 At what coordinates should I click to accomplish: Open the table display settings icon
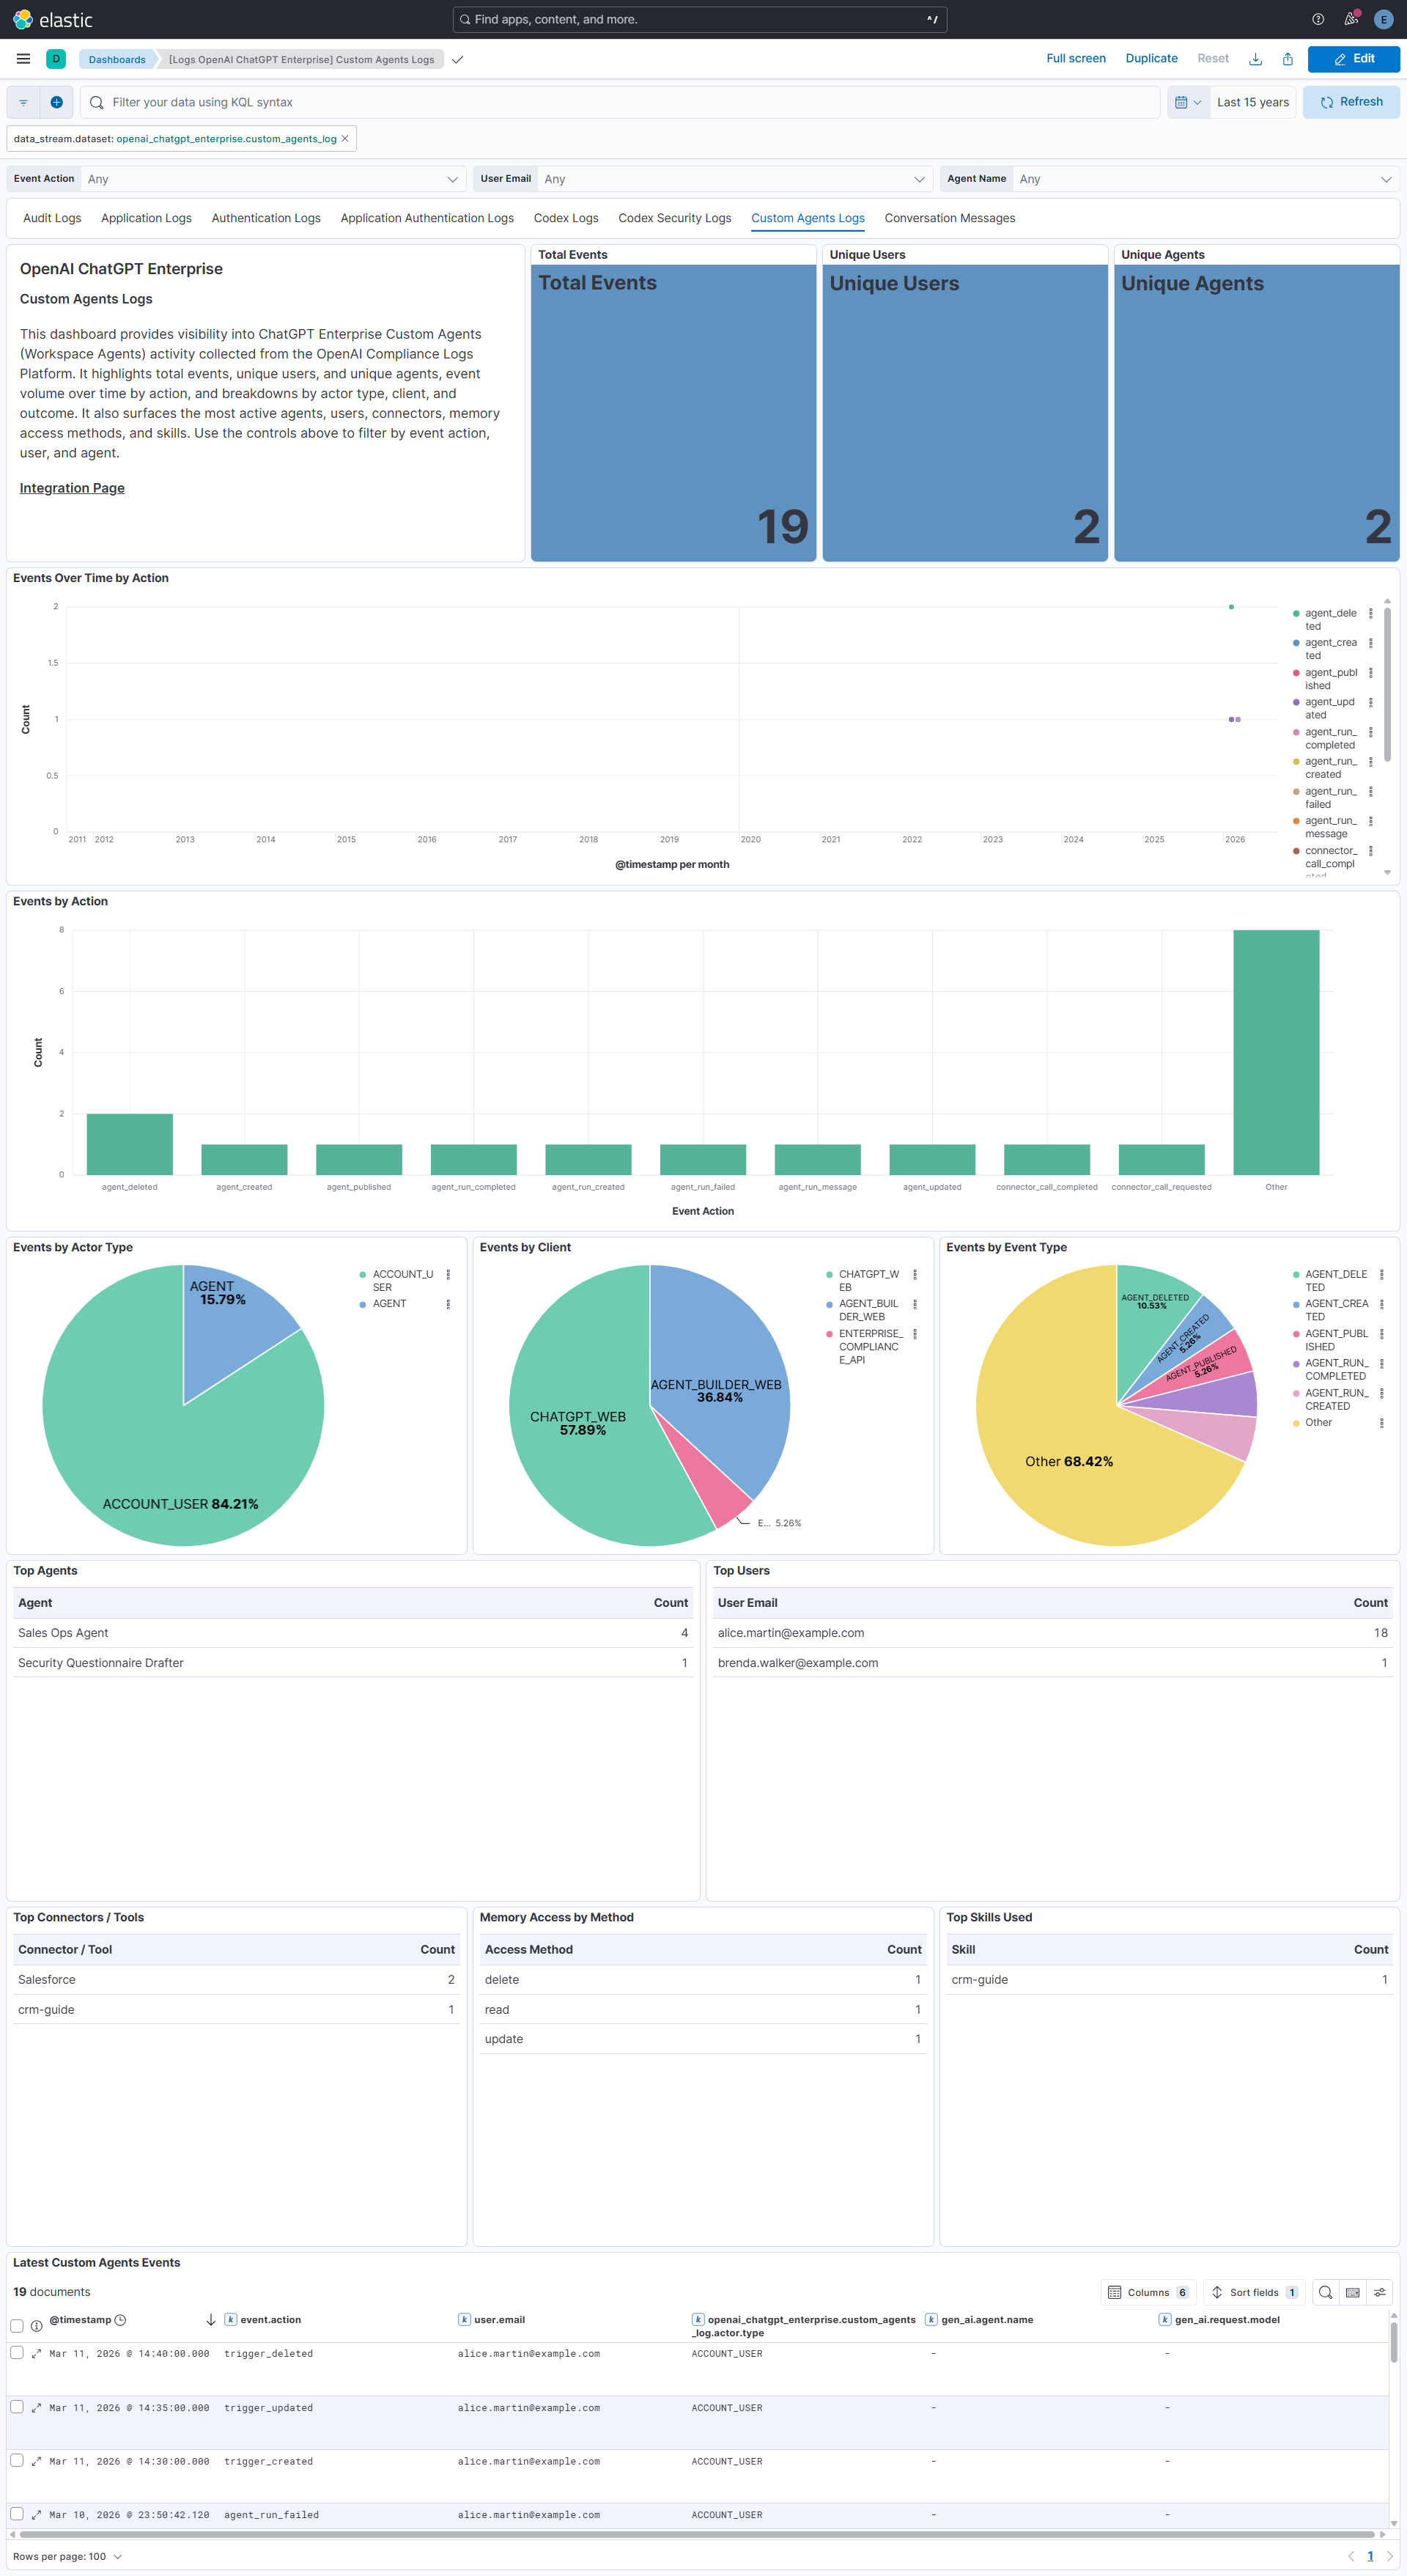(1380, 2292)
